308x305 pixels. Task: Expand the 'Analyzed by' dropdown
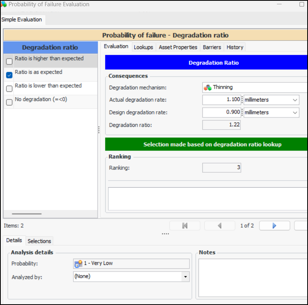(186, 277)
